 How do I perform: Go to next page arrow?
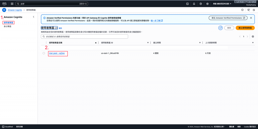point(247,36)
